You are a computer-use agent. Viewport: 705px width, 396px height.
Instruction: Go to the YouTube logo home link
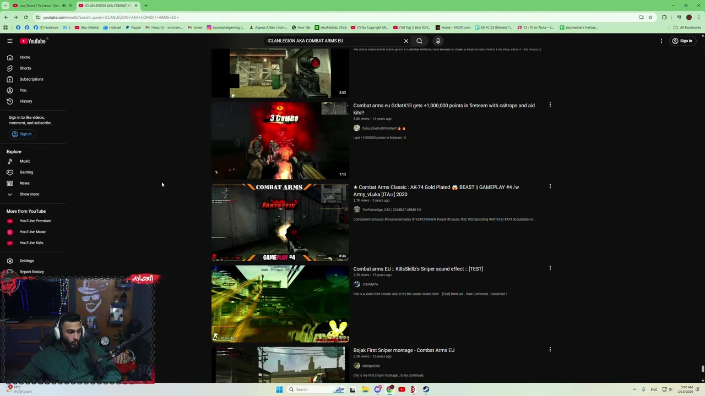click(33, 41)
